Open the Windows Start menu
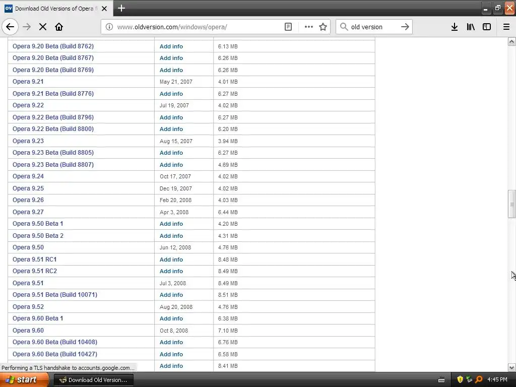The width and height of the screenshot is (516, 387). [x=24, y=380]
